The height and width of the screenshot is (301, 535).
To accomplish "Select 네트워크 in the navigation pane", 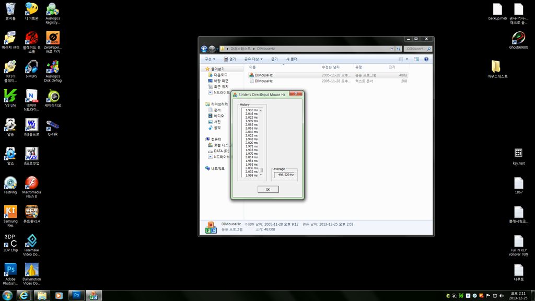I will (x=215, y=169).
